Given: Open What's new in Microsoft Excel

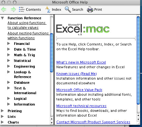Looking at the screenshot, I should click(81, 62).
